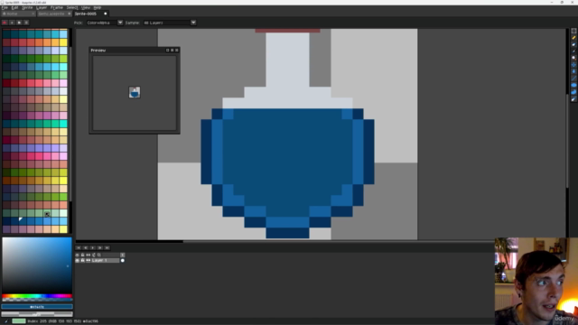Screen dimensions: 578x325
Task: Play the animation in timeline
Action: (92, 247)
